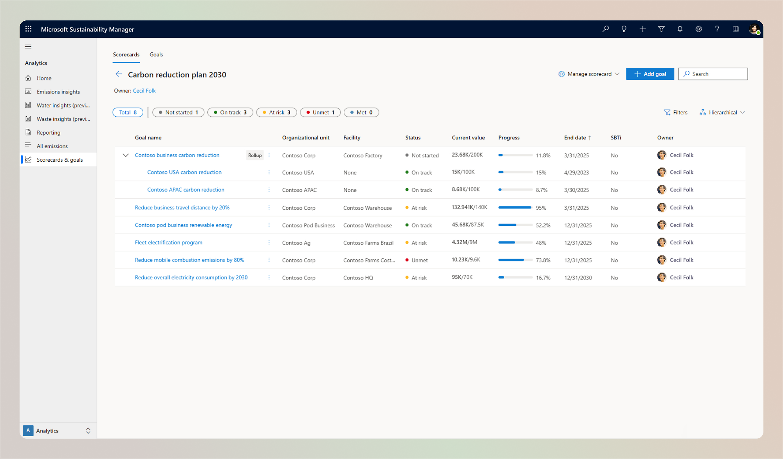Open owner link Cecil Folk under title
The image size is (783, 459).
(144, 91)
